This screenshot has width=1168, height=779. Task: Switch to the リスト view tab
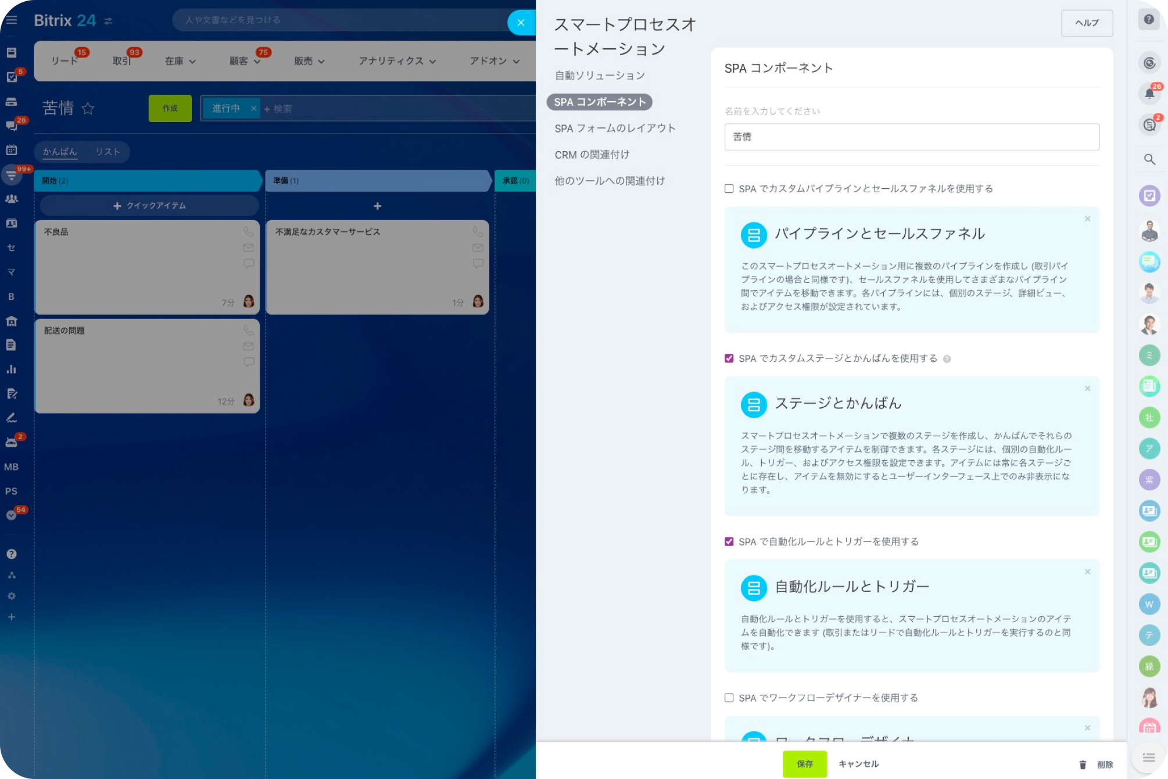(x=108, y=152)
